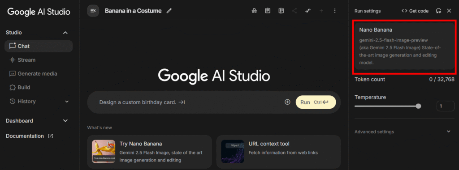Click the plus new chat icon in header
The height and width of the screenshot is (170, 459).
pyautogui.click(x=321, y=11)
